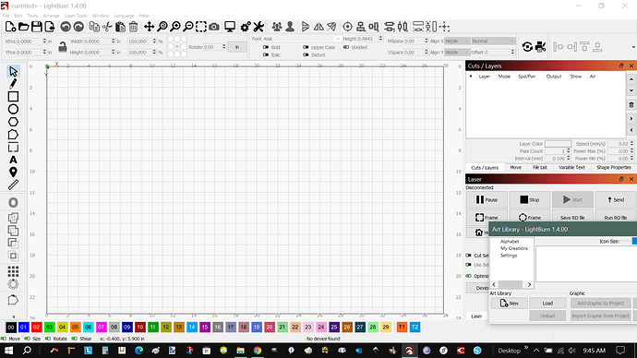Image resolution: width=637 pixels, height=358 pixels.
Task: Toggle the Bold font switch
Action: pyautogui.click(x=266, y=47)
